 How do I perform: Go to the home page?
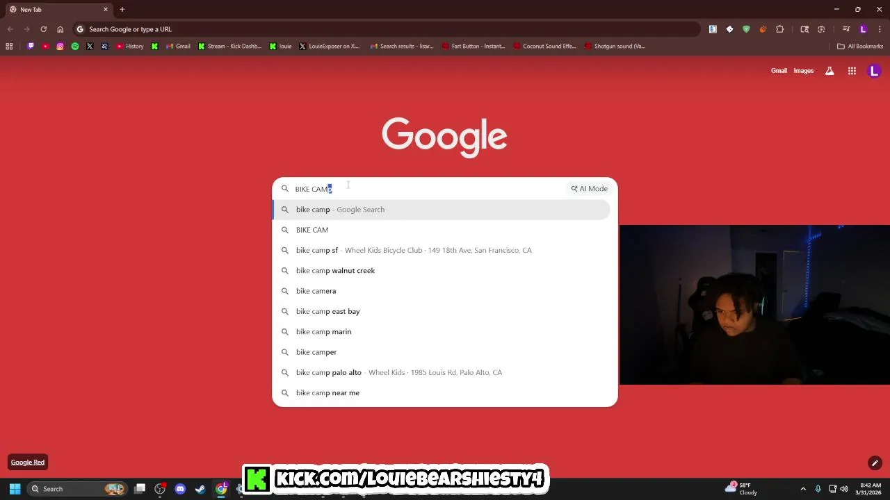click(60, 29)
